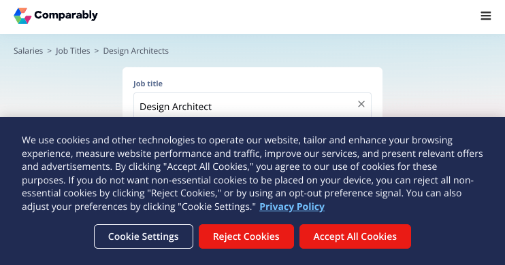This screenshot has width=505, height=265.
Task: Clear the Job title field with the X
Action: [361, 104]
